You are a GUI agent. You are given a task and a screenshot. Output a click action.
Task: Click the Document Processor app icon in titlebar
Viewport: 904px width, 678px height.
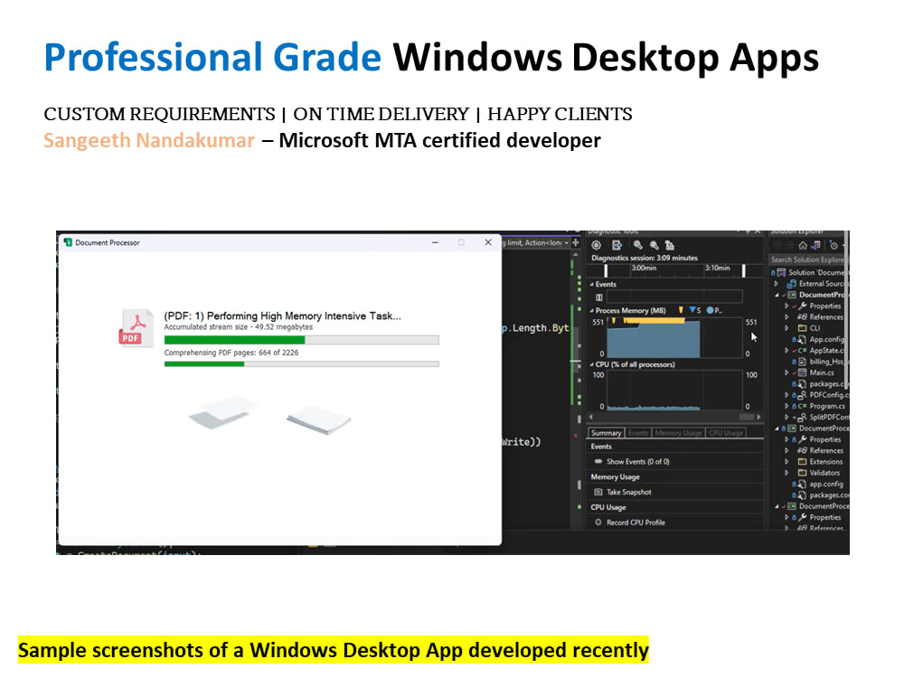68,242
